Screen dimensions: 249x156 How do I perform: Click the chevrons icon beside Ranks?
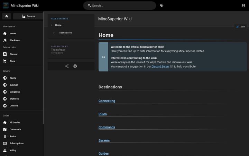point(5,137)
